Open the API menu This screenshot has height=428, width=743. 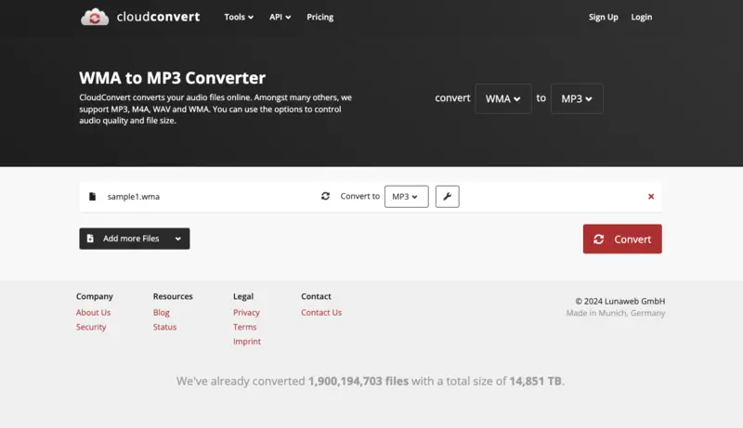(x=280, y=17)
